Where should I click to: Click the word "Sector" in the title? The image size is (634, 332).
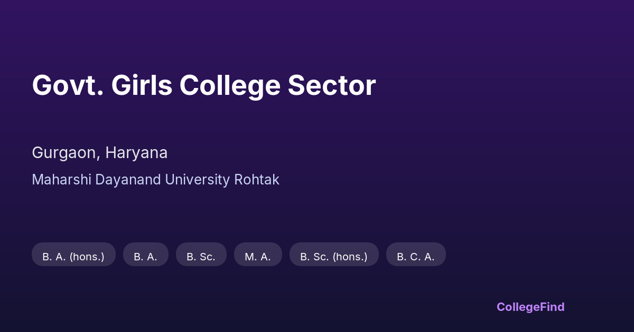pyautogui.click(x=332, y=85)
